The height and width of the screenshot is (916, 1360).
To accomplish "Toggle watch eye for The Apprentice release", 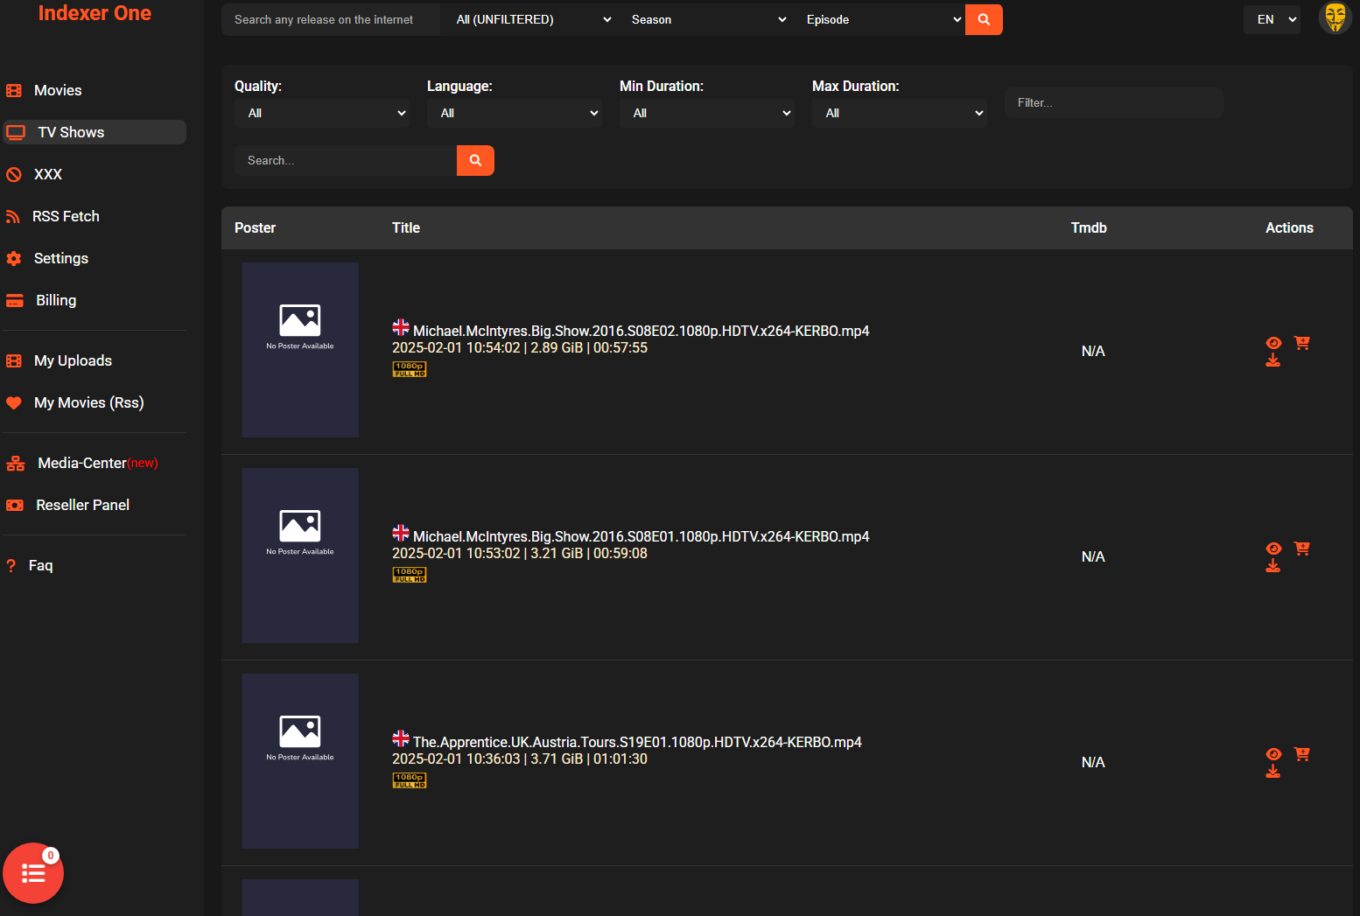I will 1273,754.
